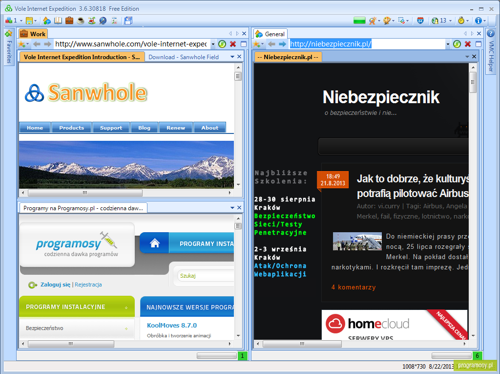Open the paint palette icon
This screenshot has width=500, height=374.
point(387,21)
